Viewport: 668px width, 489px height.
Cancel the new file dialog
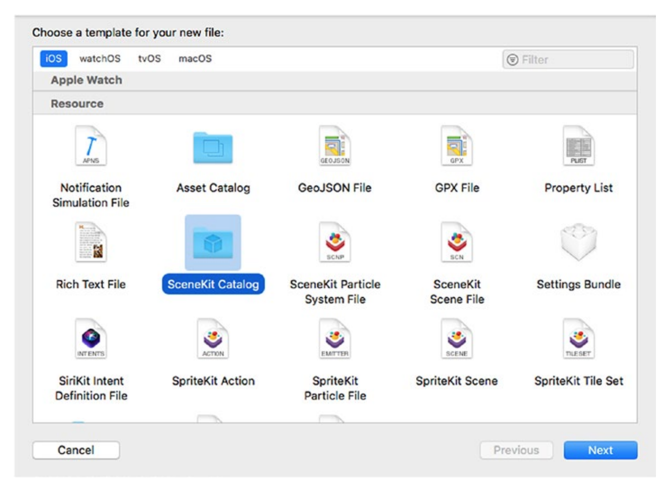click(76, 450)
